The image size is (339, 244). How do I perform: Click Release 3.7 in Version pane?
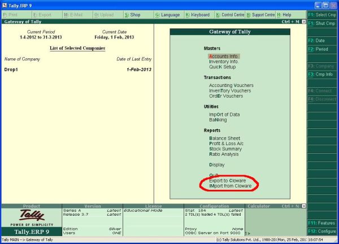tap(76, 215)
